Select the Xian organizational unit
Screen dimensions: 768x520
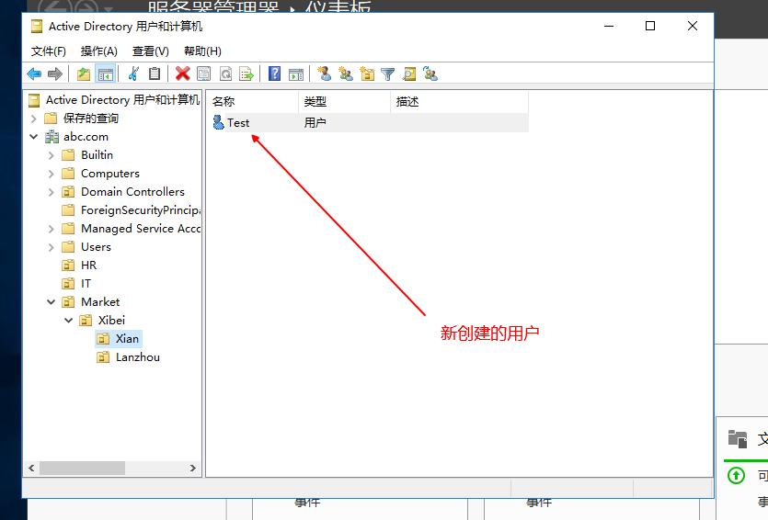127,338
